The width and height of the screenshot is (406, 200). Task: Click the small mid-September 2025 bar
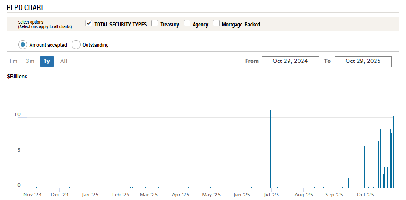pyautogui.click(x=348, y=183)
